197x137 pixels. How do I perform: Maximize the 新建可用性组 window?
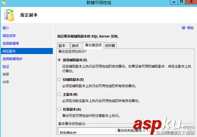(181, 2)
